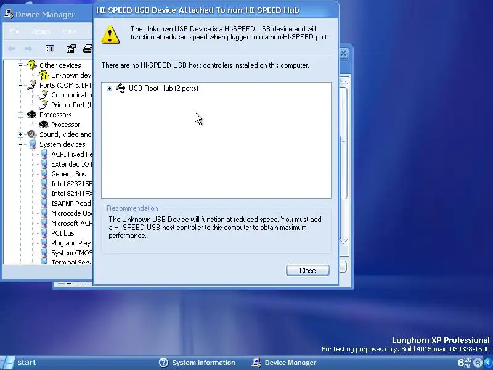This screenshot has height=370, width=493.
Task: Click the Back arrow in Device Manager toolbar
Action: coord(12,49)
